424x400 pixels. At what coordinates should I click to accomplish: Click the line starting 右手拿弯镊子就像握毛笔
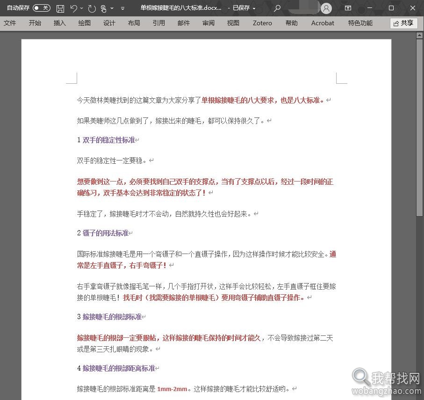click(x=207, y=286)
